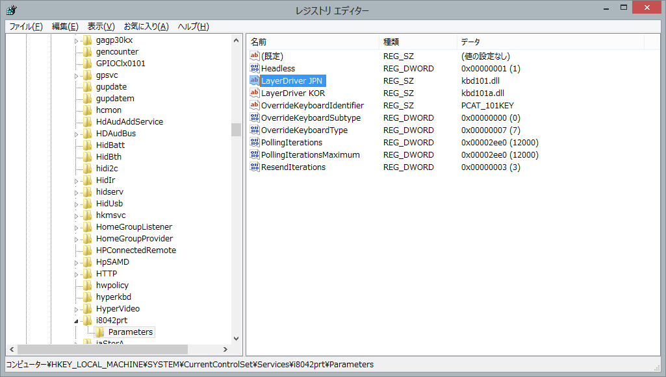666x377 pixels.
Task: Expand the HDAudBus tree node
Action: (76, 134)
